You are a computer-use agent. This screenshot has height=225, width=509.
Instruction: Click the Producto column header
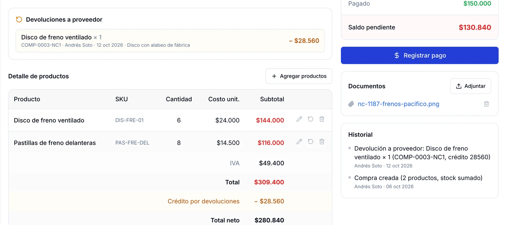(27, 99)
